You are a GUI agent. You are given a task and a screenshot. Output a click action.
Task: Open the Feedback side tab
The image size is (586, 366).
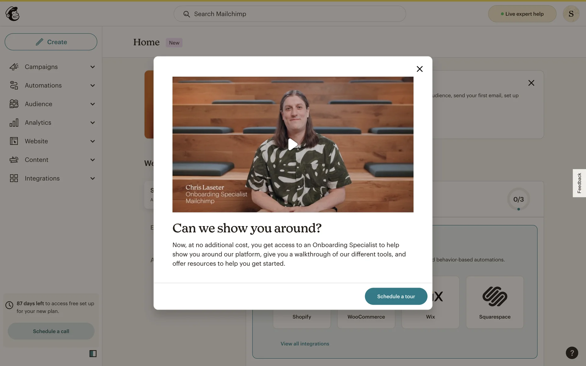(x=579, y=183)
